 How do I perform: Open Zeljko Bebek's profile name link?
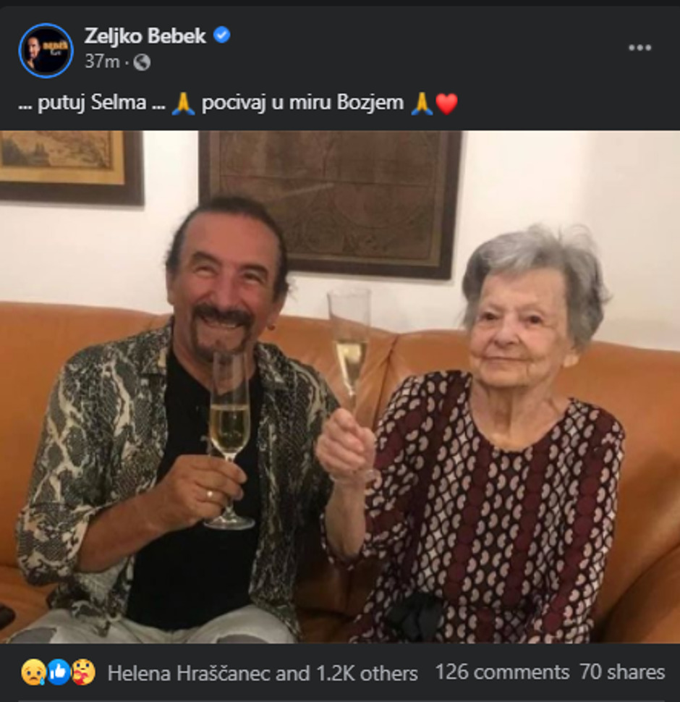pos(145,35)
